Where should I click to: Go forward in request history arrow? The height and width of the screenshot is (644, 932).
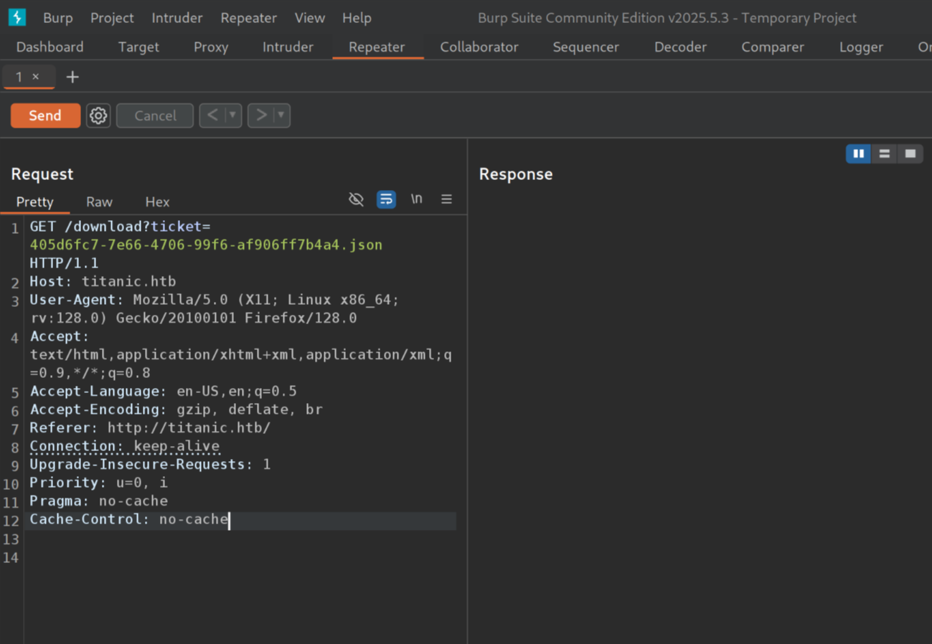(261, 115)
